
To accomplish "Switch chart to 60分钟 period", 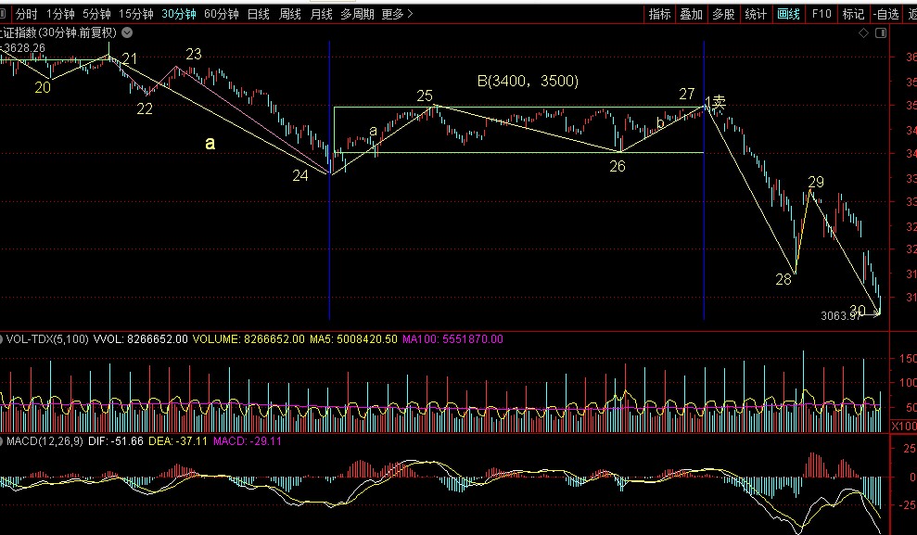I will point(221,14).
